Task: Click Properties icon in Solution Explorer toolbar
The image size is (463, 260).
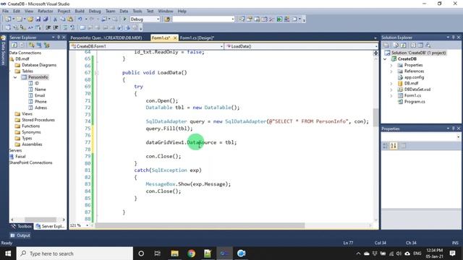Action: (386, 45)
